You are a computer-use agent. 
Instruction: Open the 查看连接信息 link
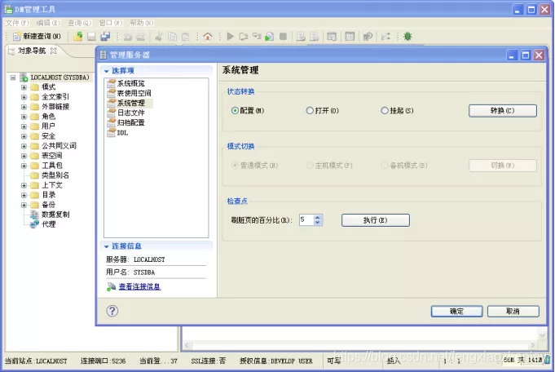pyautogui.click(x=139, y=286)
